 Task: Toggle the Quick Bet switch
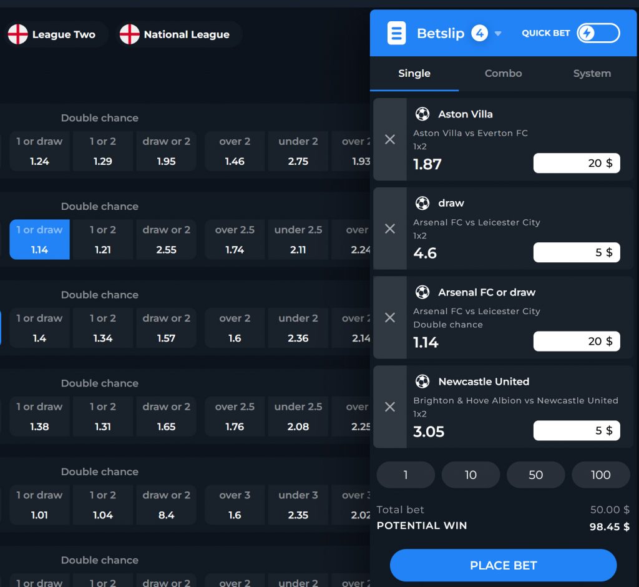[x=598, y=33]
